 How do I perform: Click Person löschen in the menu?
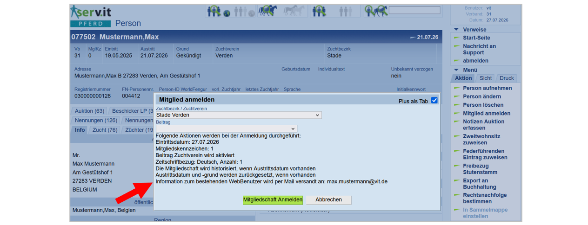[x=483, y=105]
